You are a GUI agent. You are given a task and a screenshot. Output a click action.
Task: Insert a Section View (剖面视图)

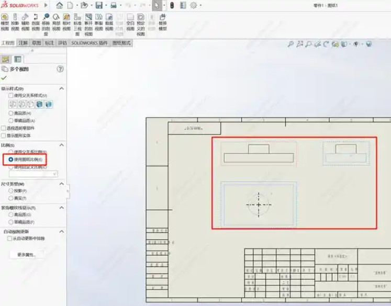pyautogui.click(x=36, y=22)
